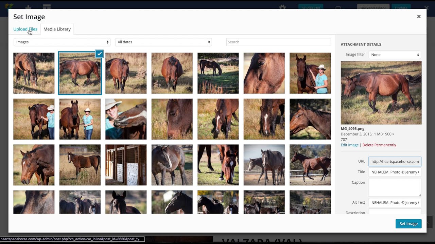Select the two gray horses walking thumbnail
Image resolution: width=435 pixels, height=244 pixels.
click(264, 165)
